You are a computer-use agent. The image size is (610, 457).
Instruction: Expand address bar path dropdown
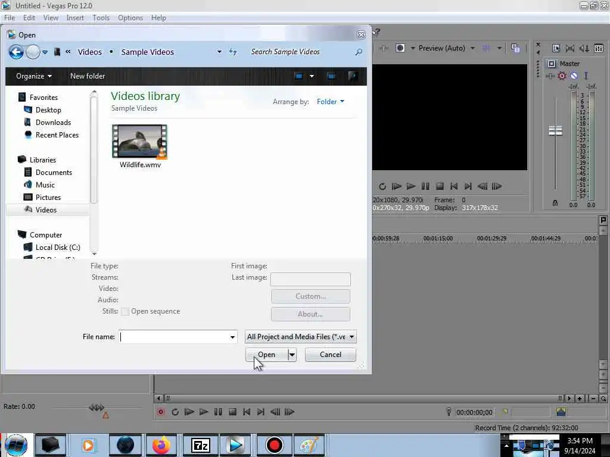pos(219,52)
